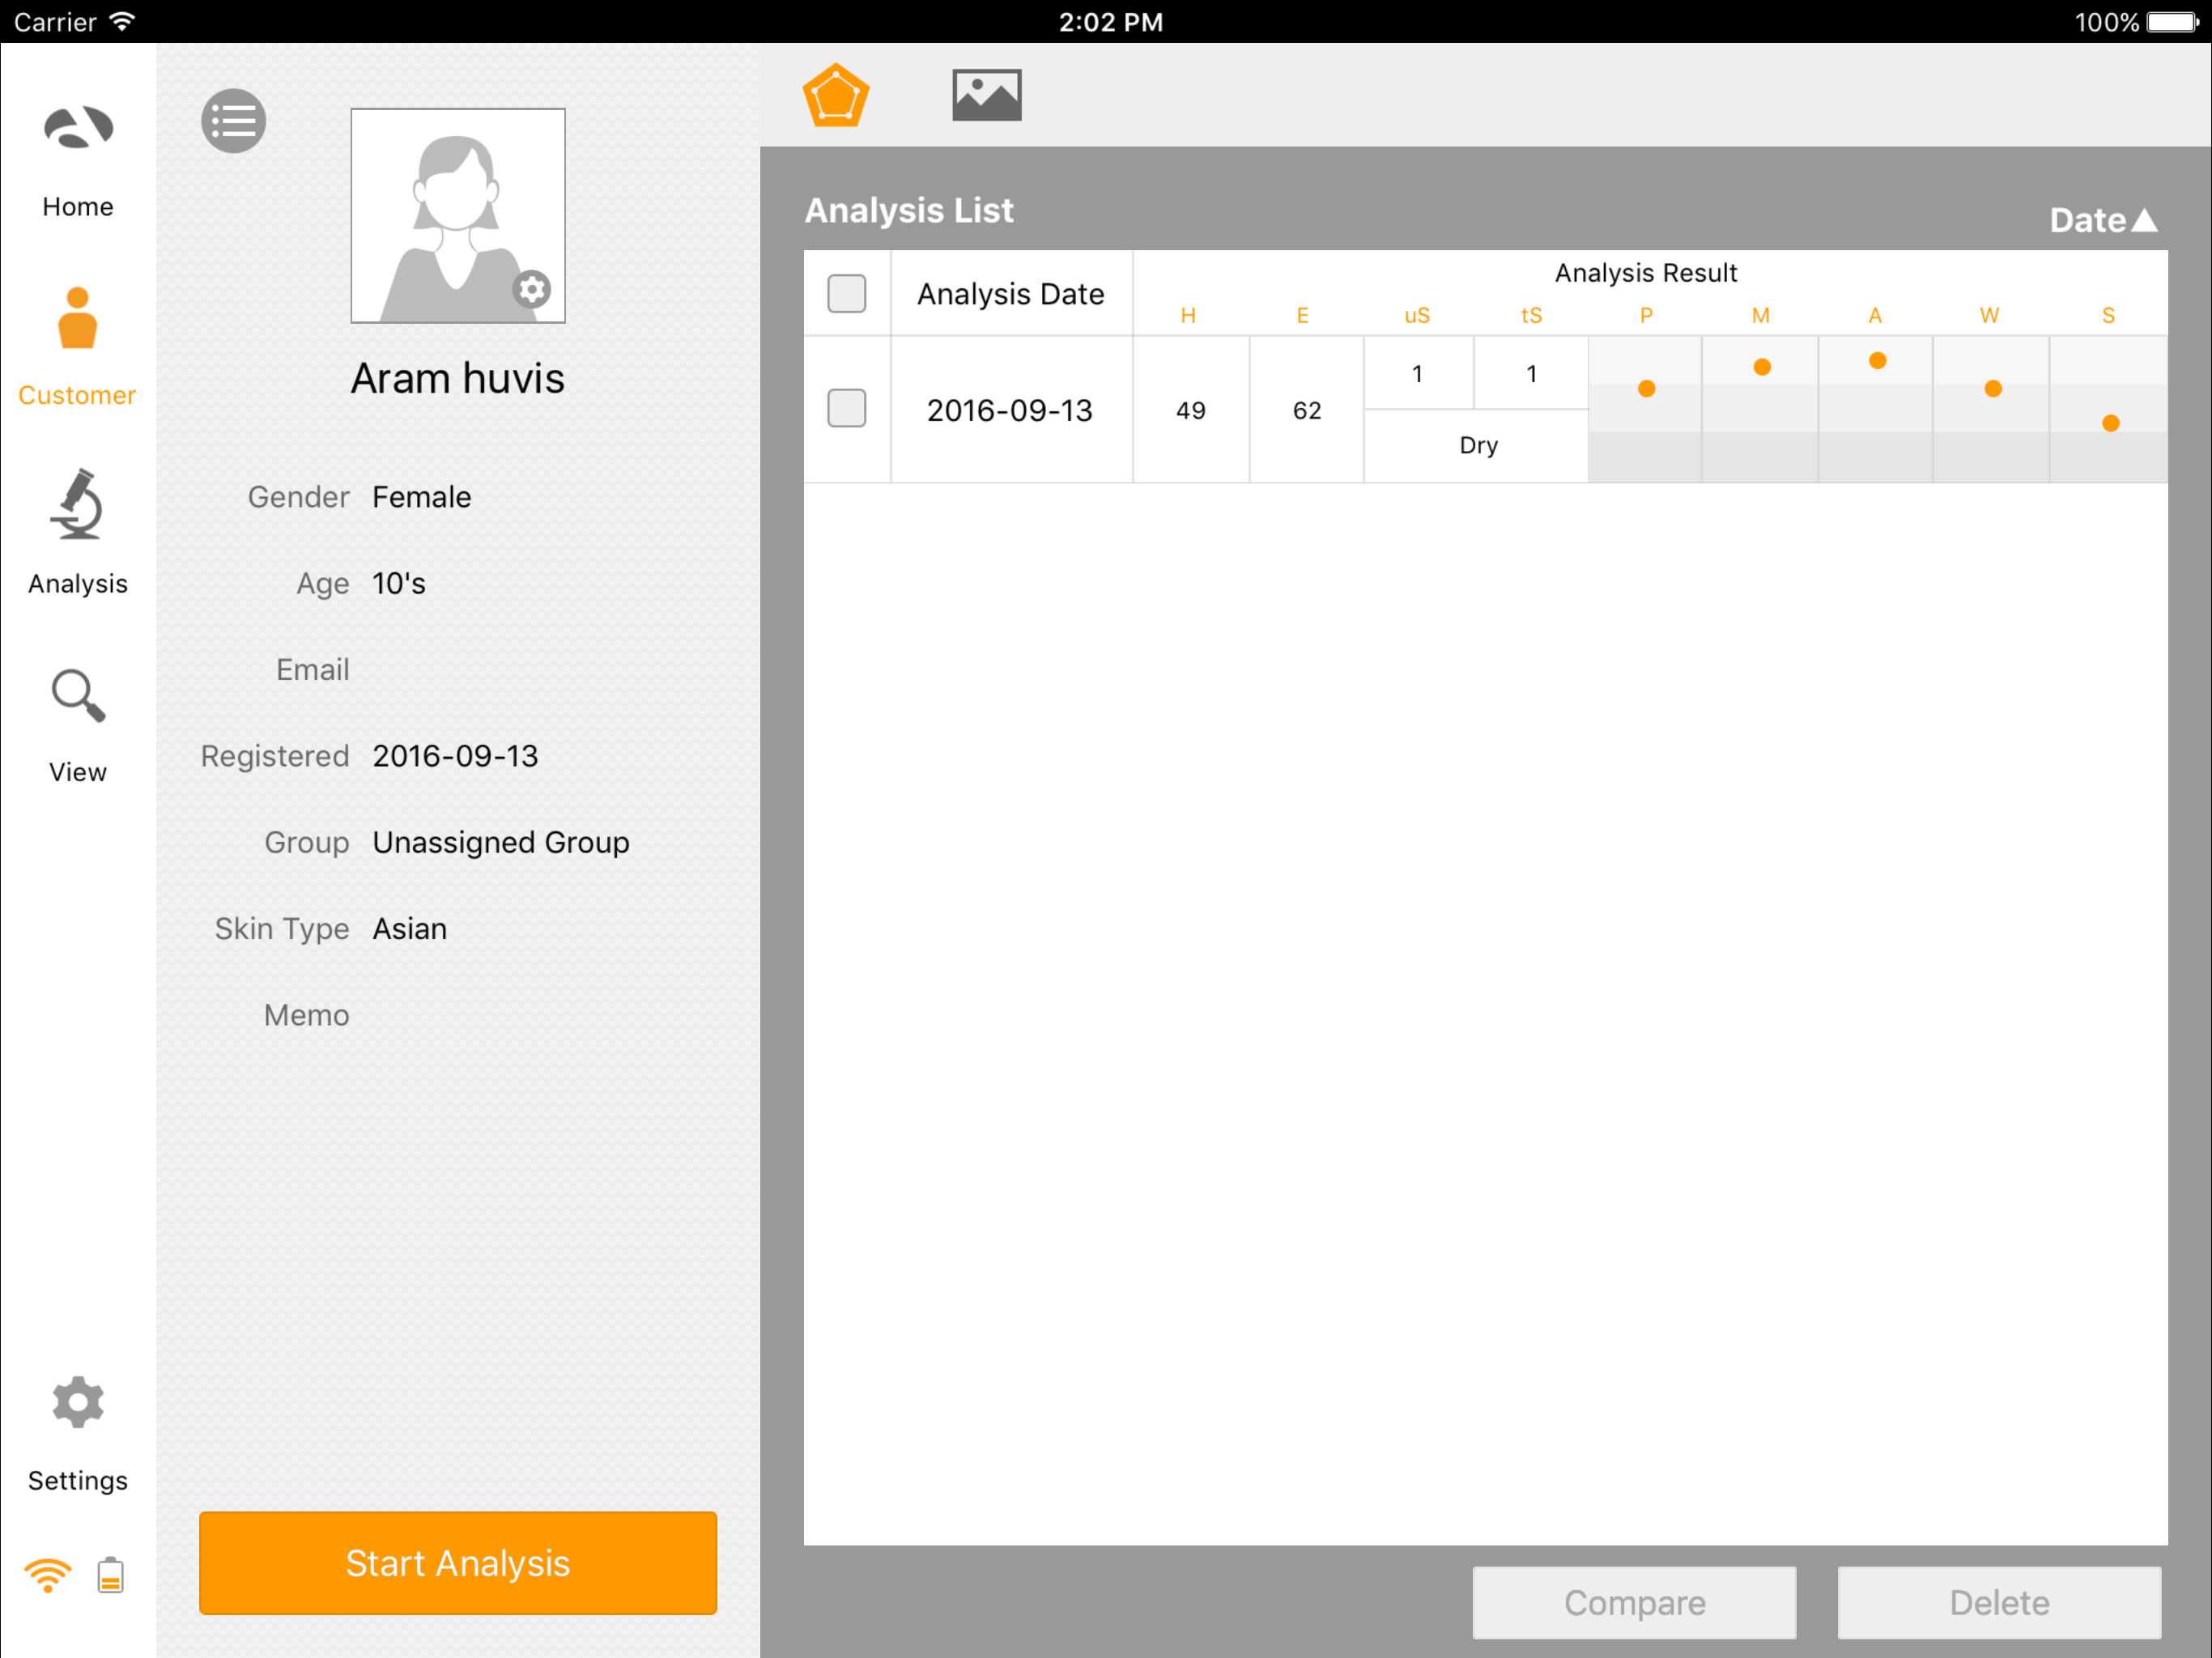Click the Analysis Date column header

click(x=1010, y=294)
